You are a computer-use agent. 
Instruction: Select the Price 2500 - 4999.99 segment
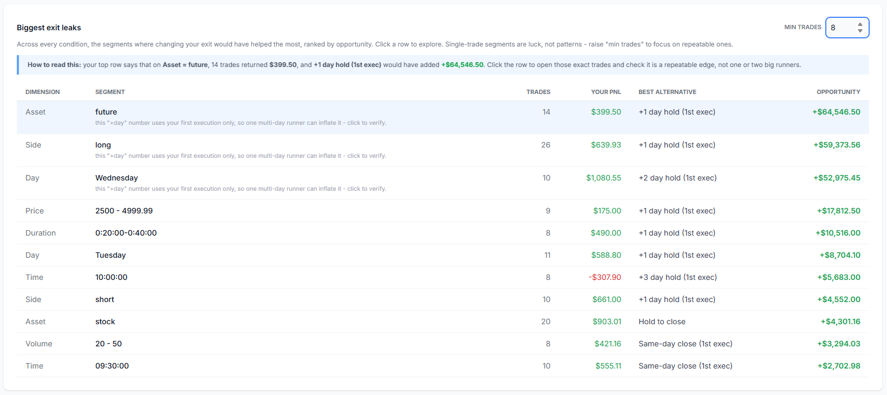point(443,211)
